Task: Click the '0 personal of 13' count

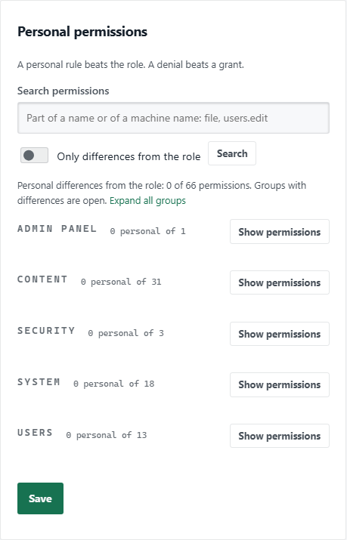Action: [107, 435]
